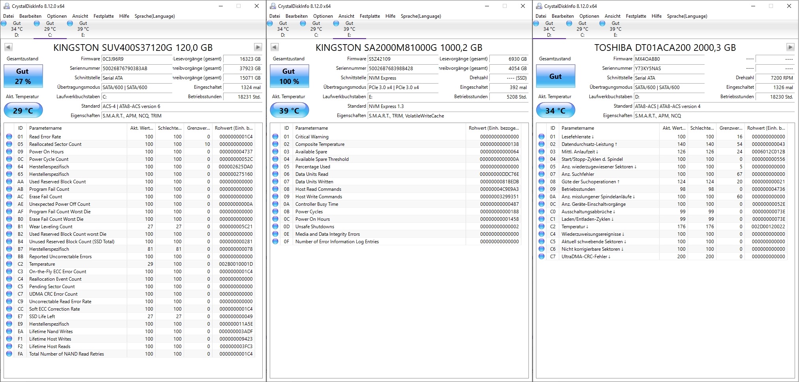Open Datei menu in KINGSTON SUV400 window

pos(8,16)
